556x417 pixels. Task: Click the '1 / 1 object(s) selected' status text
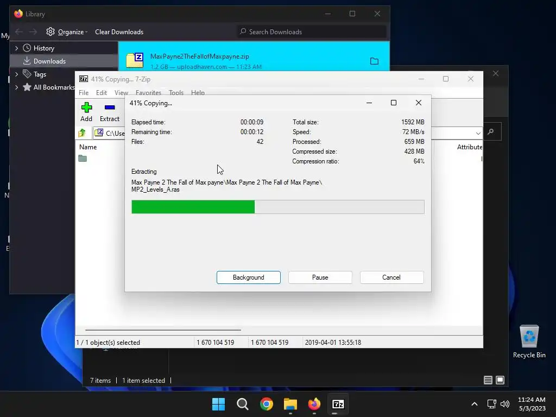tap(108, 343)
